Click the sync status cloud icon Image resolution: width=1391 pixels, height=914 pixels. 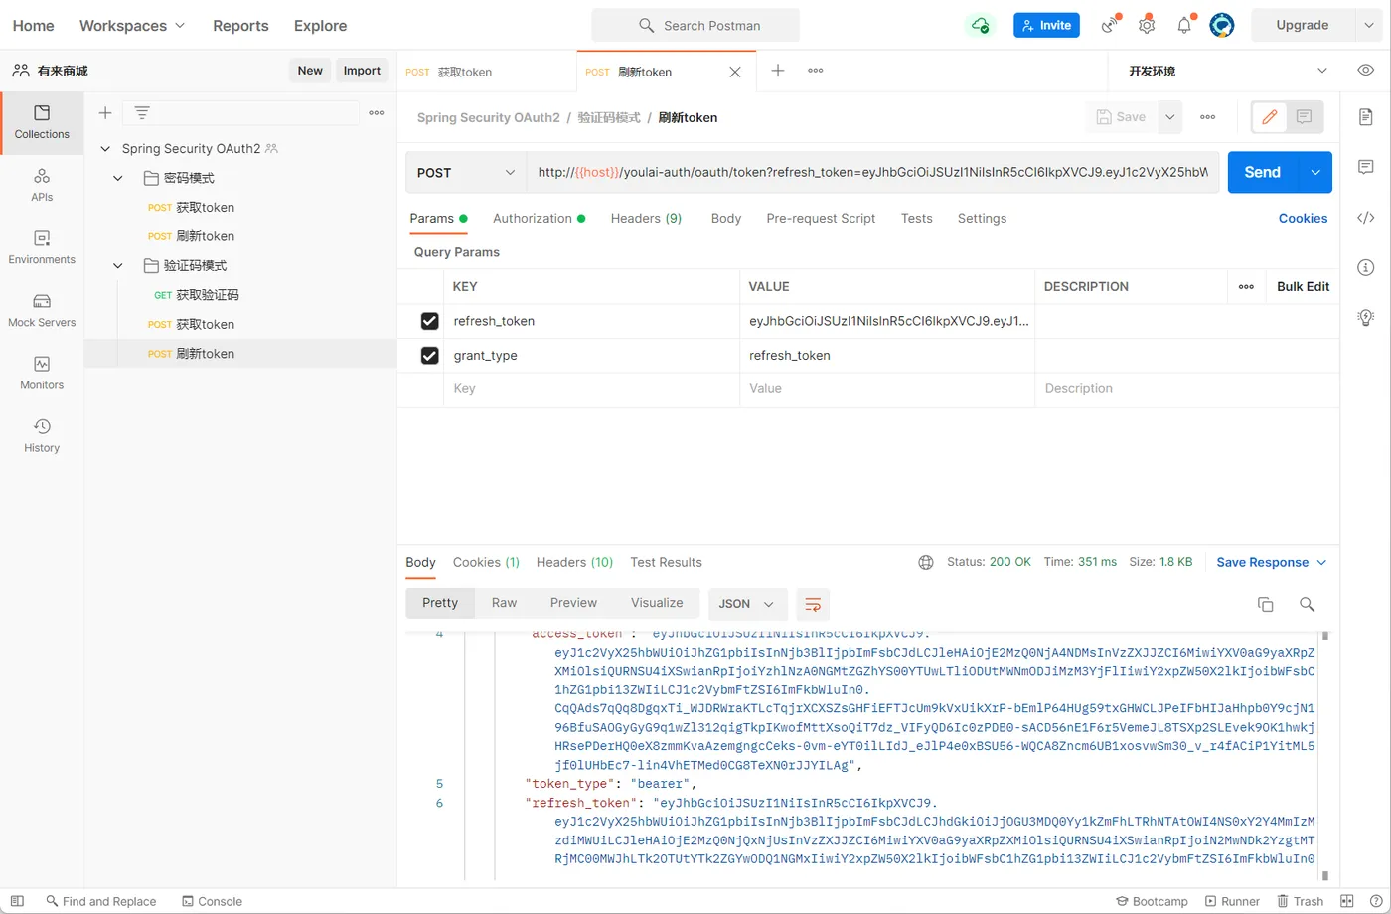(x=981, y=25)
